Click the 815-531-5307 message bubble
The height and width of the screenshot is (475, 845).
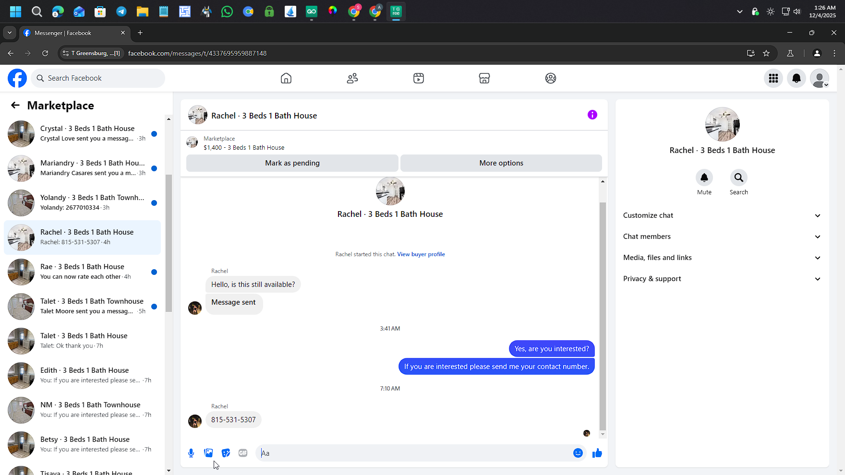click(x=233, y=420)
